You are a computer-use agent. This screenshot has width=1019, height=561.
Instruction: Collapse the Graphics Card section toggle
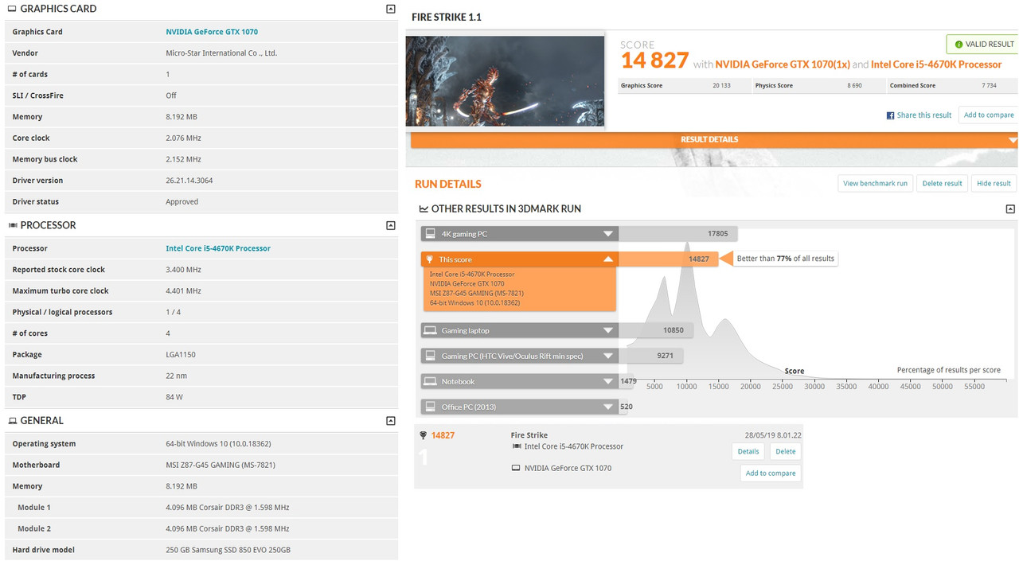click(390, 9)
